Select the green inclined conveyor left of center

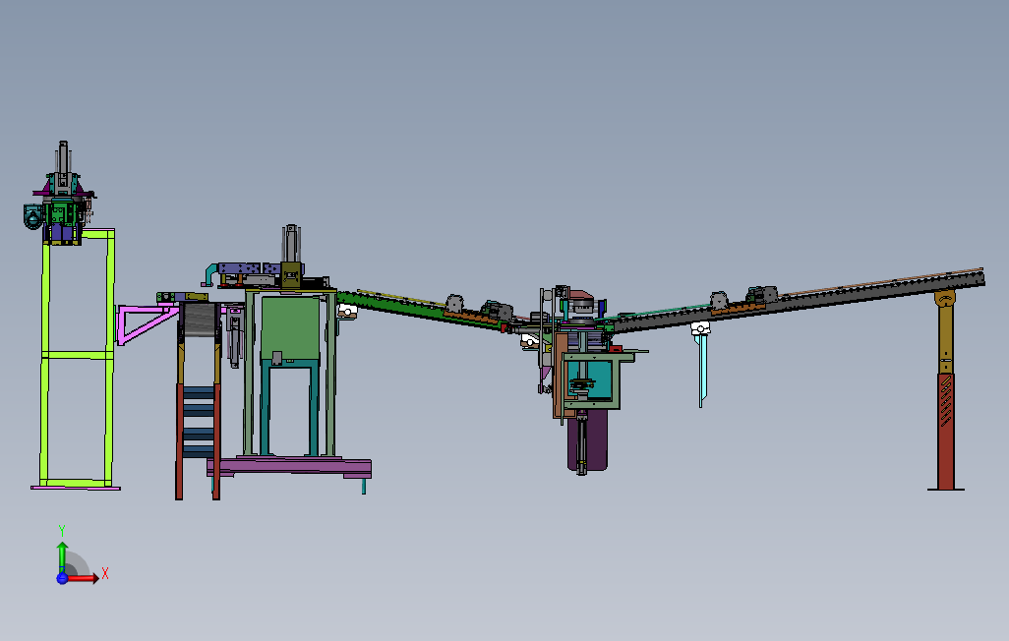pyautogui.click(x=422, y=310)
